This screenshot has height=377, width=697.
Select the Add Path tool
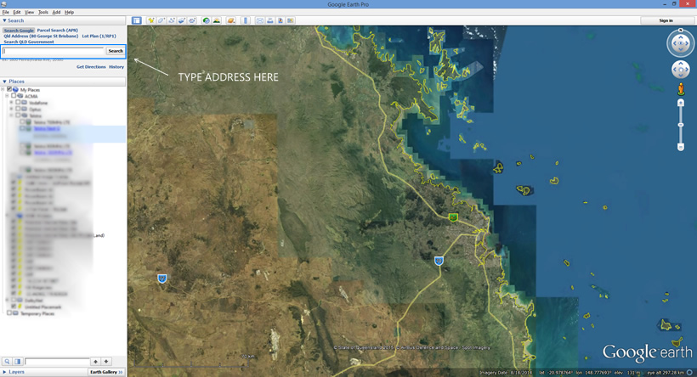tap(172, 20)
